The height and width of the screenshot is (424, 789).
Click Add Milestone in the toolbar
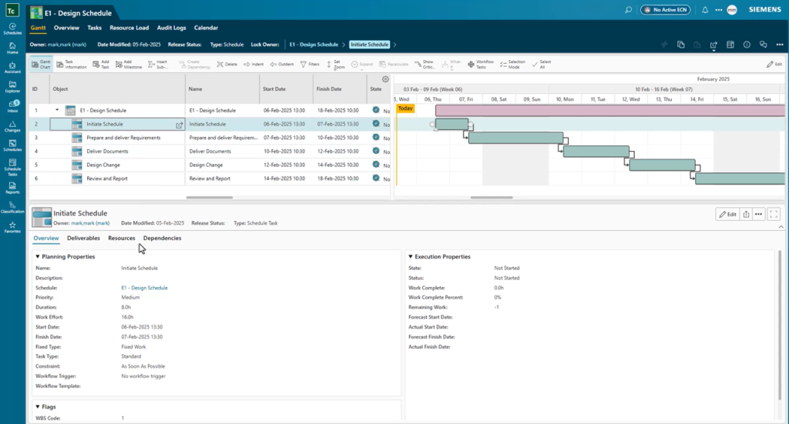click(x=129, y=65)
